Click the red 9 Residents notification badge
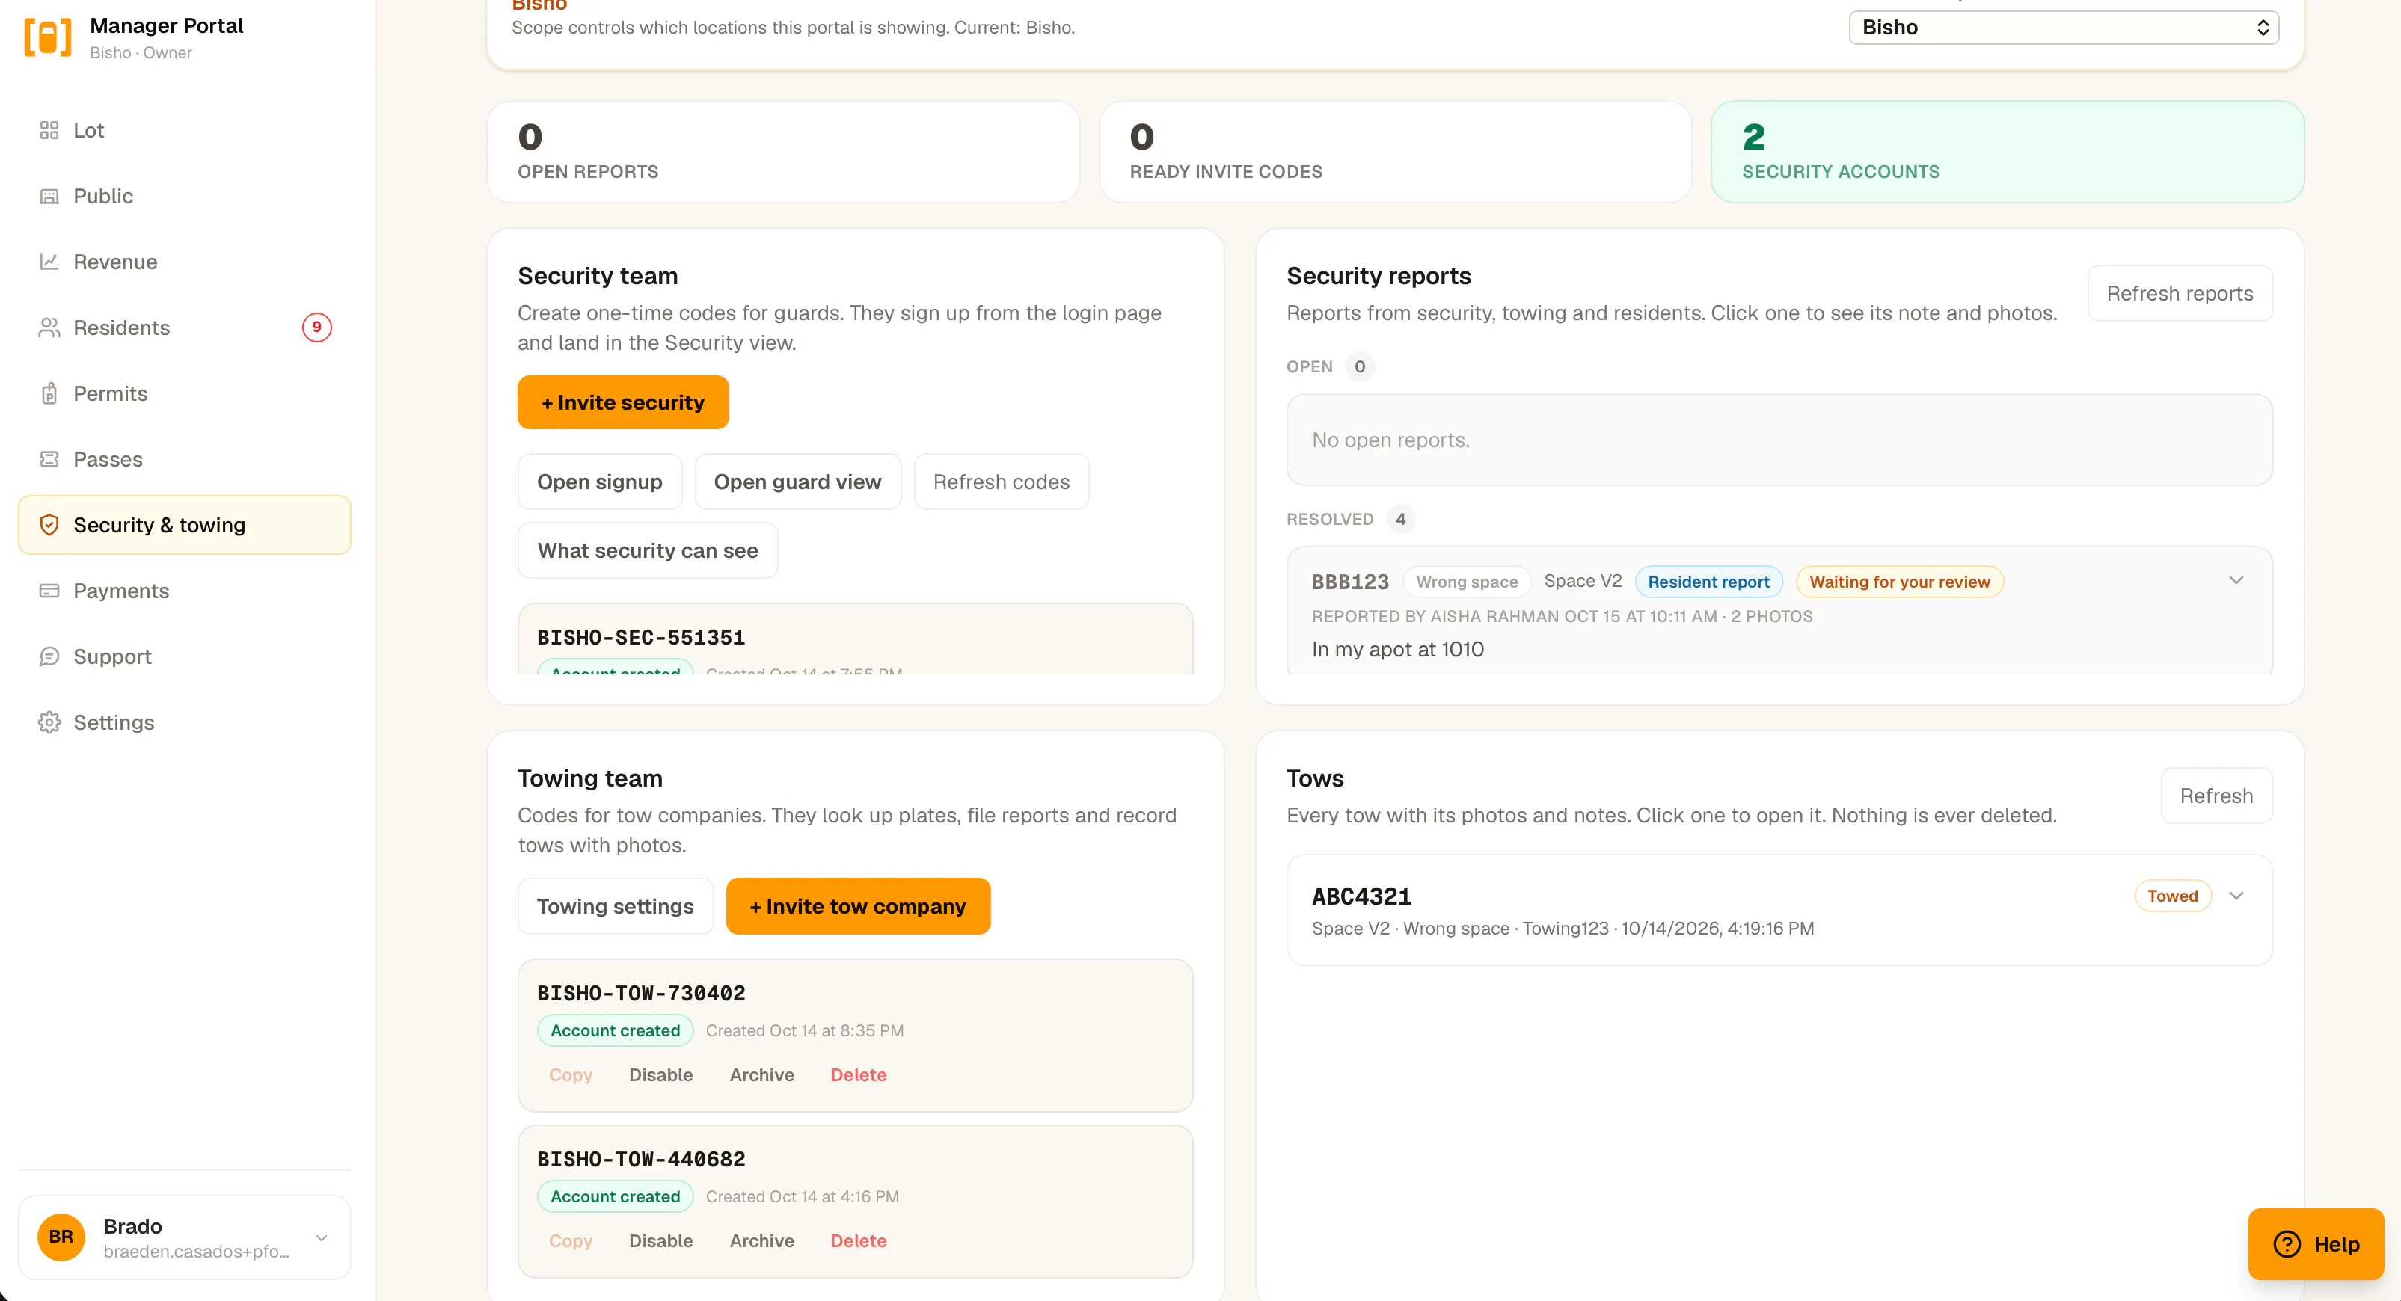This screenshot has width=2401, height=1301. click(317, 327)
